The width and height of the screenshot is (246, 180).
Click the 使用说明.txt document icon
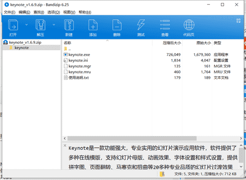[x=66, y=78]
